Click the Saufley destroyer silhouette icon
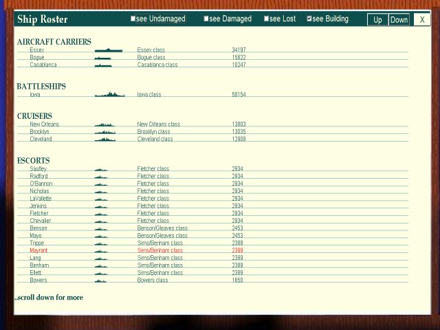Image resolution: width=440 pixels, height=330 pixels. [101, 169]
